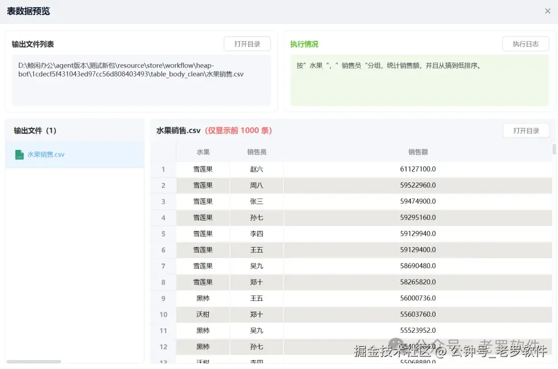Click 黑柿 cell in row 12
Screen dimensions: 558x369
click(x=203, y=347)
